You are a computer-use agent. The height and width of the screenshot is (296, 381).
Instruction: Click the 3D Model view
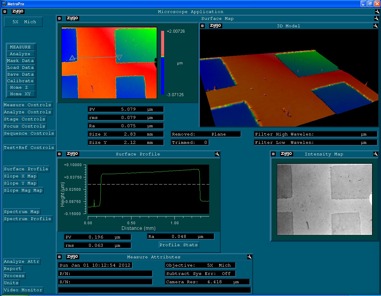tap(289, 78)
